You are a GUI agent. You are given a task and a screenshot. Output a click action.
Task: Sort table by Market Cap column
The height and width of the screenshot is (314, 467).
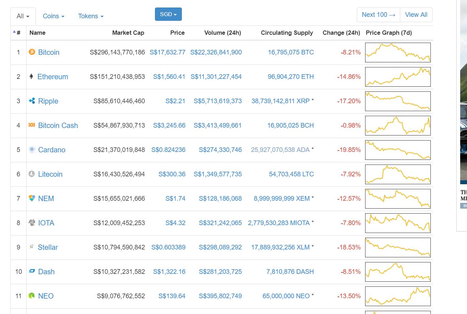tap(128, 33)
